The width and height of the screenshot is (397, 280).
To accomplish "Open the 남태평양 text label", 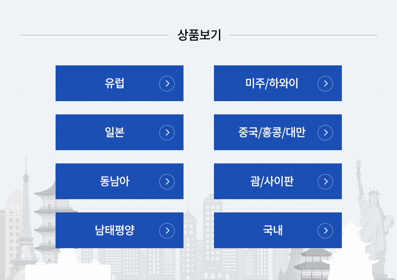I will tap(114, 231).
